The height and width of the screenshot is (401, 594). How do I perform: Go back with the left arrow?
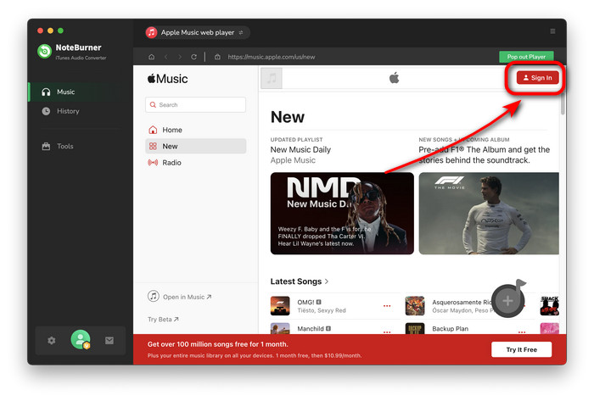pos(166,57)
